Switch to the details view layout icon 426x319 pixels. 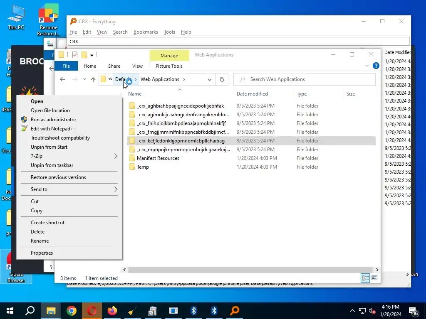[x=365, y=278]
